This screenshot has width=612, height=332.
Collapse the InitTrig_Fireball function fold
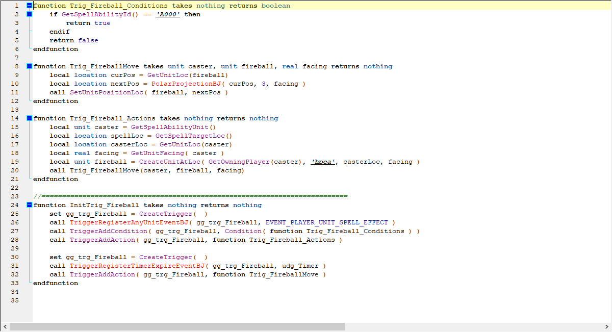point(29,205)
